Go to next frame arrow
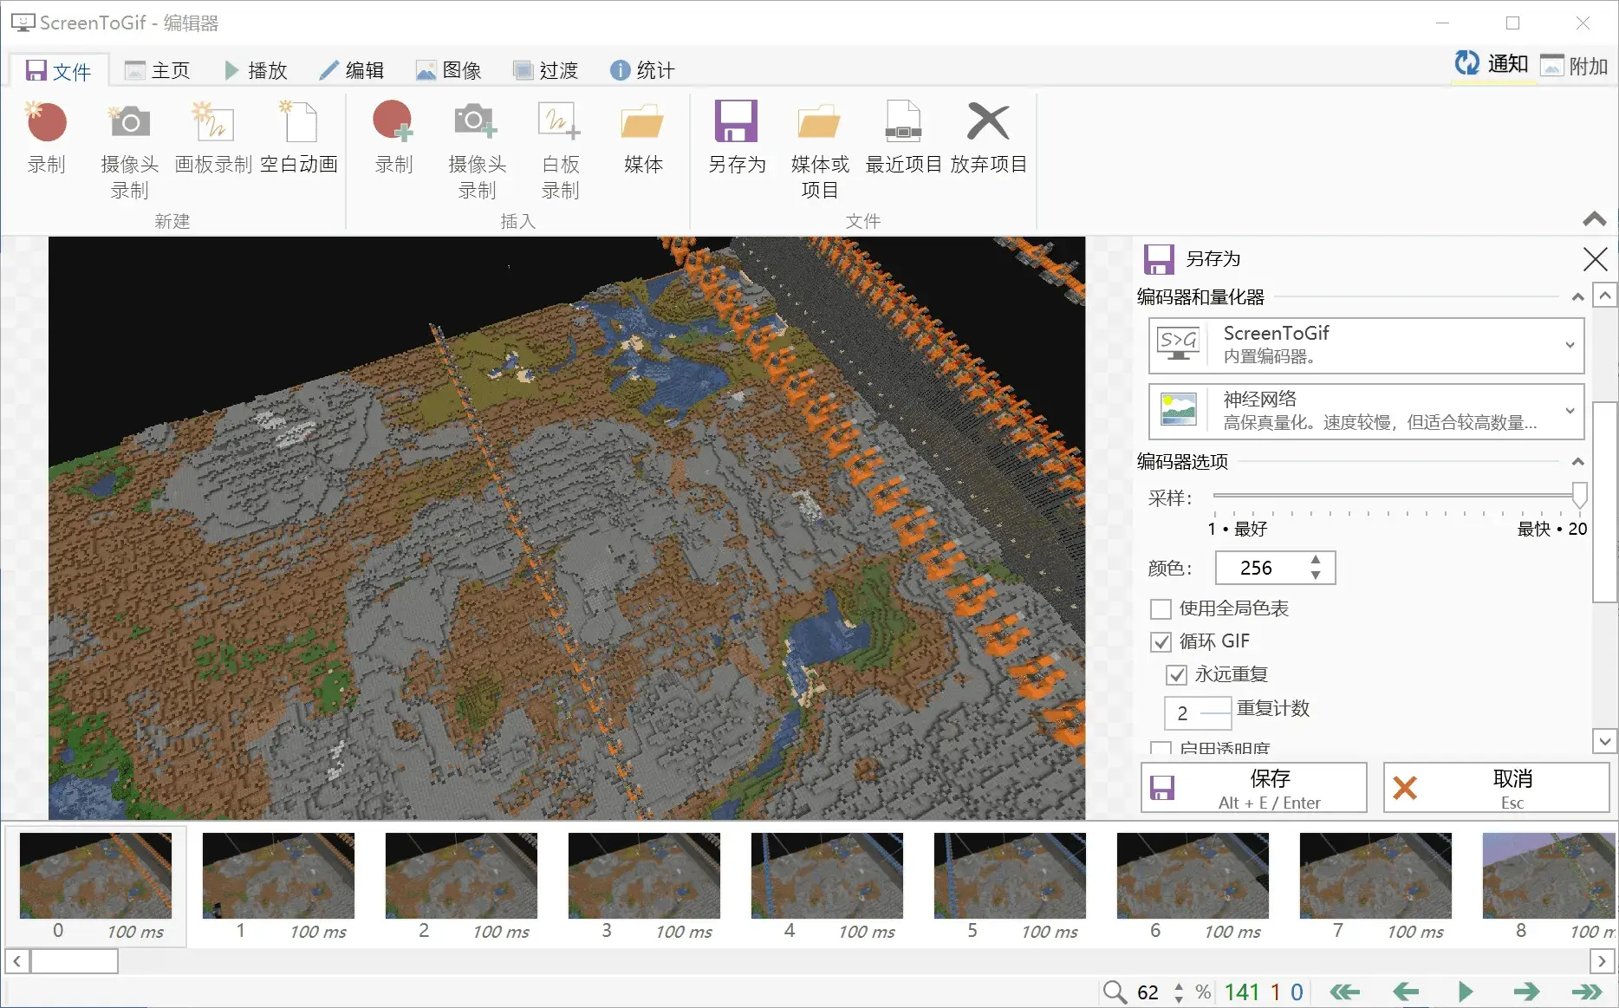 pyautogui.click(x=1527, y=992)
